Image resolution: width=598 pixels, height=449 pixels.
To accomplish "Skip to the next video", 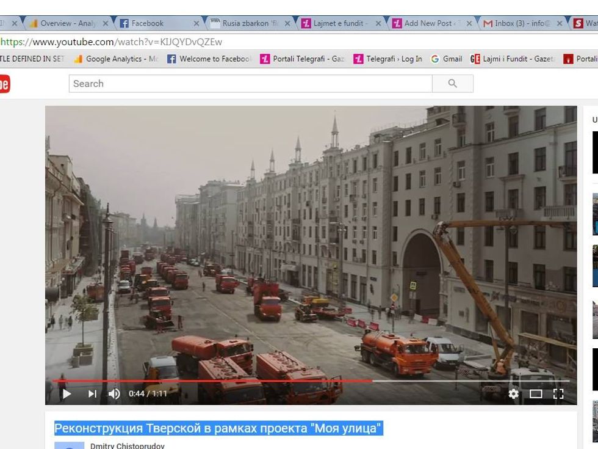I will click(92, 394).
